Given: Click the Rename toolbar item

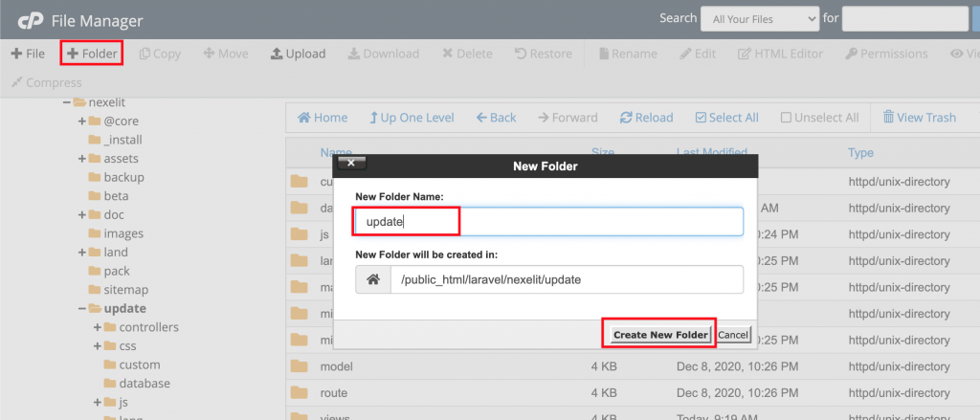Looking at the screenshot, I should coord(628,54).
